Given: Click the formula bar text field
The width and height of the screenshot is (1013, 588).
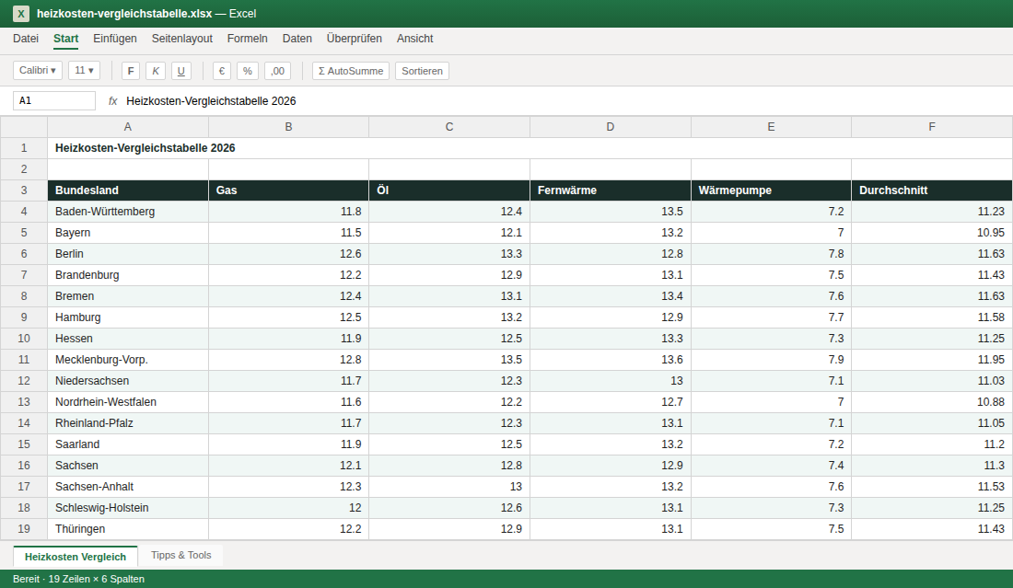Looking at the screenshot, I should (562, 100).
